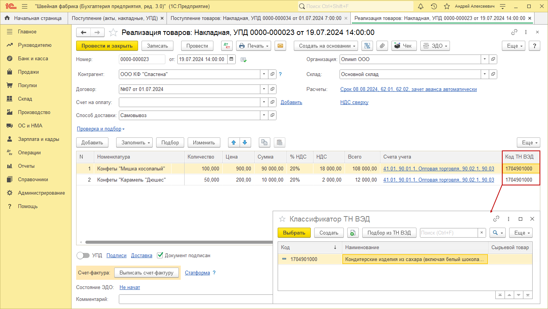548x309 pixels.
Task: Go to the home page icon
Action: point(7,18)
